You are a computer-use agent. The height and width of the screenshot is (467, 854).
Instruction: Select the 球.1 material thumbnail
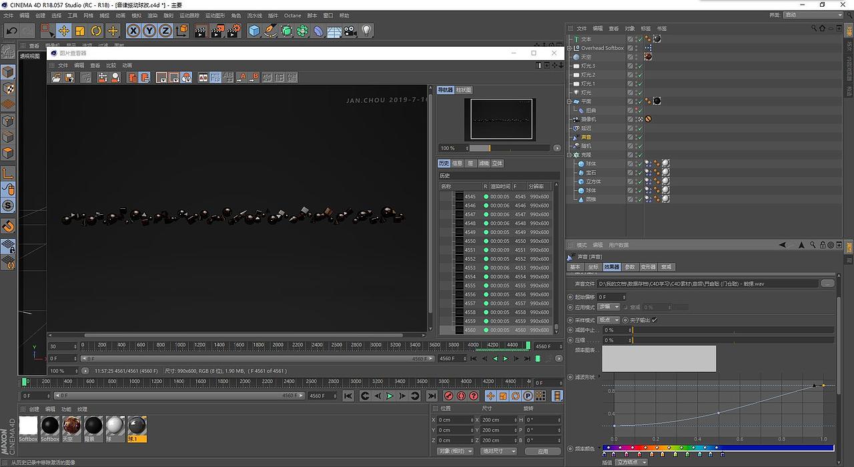(137, 427)
